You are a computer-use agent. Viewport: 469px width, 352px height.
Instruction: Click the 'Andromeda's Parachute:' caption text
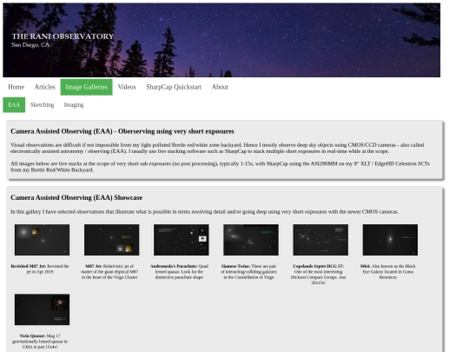tap(174, 266)
